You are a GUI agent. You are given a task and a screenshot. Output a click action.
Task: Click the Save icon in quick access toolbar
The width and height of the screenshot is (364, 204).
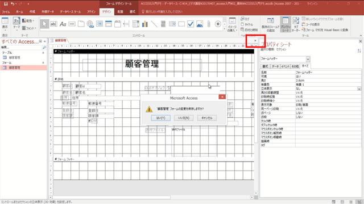[x=6, y=4]
